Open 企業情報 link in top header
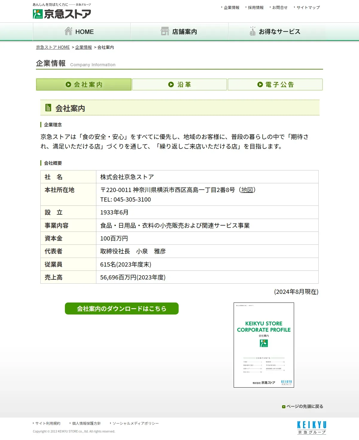Viewport: 359px width, 440px height. pyautogui.click(x=232, y=7)
